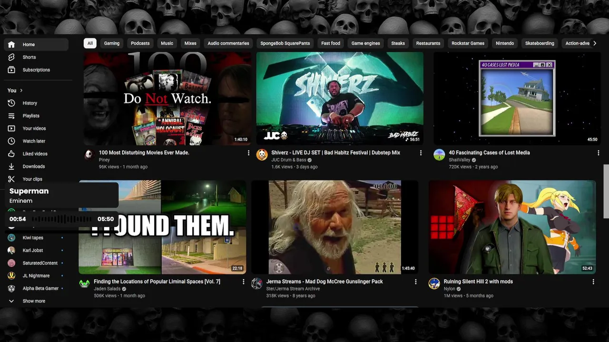This screenshot has height=342, width=609.
Task: Select the Music filter chip
Action: point(167,43)
